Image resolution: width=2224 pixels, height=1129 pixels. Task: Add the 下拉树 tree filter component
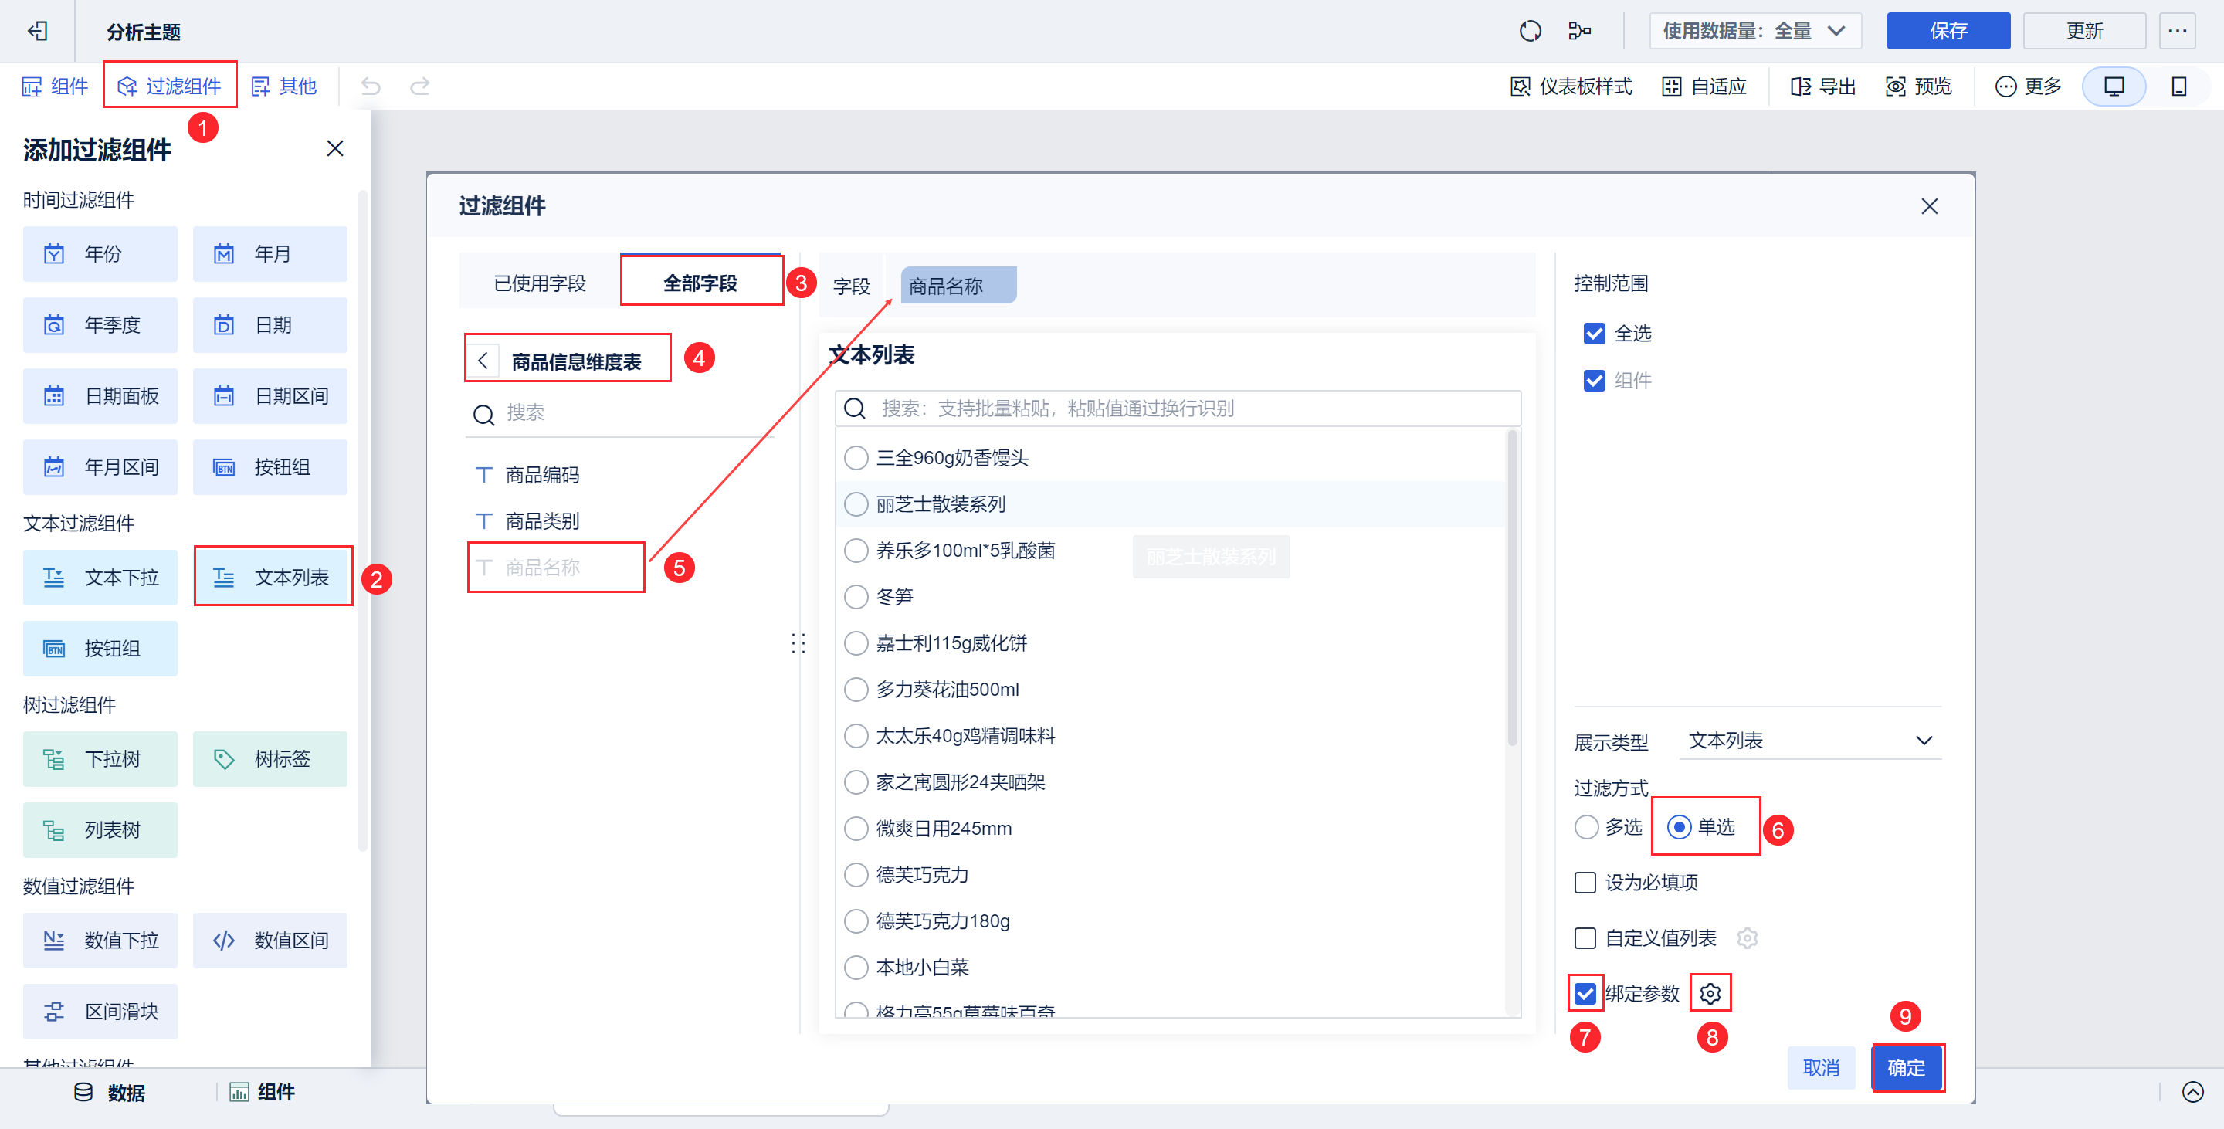[x=100, y=758]
